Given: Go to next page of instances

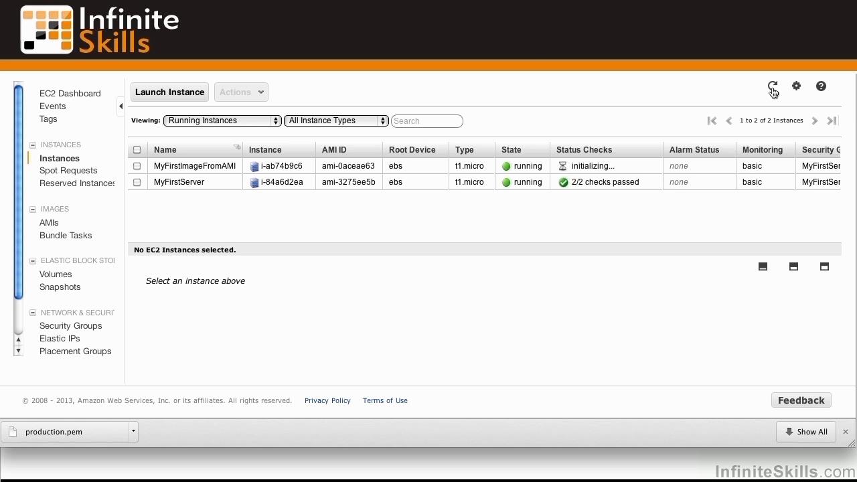Looking at the screenshot, I should pos(815,120).
